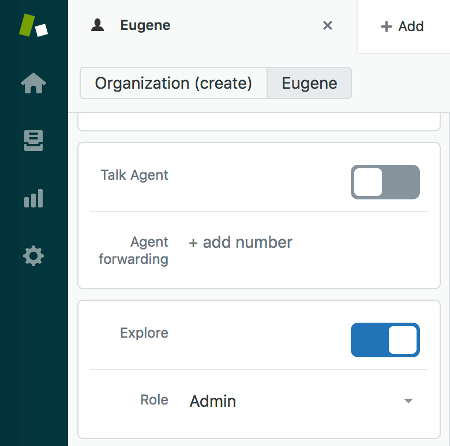Switch to the Eugene top tab title

(145, 25)
